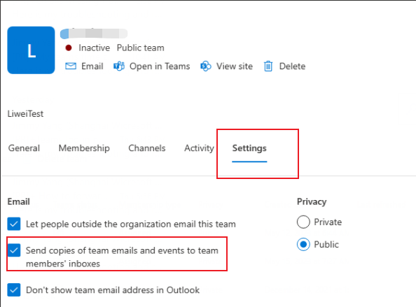View the Activity tab

tap(199, 148)
